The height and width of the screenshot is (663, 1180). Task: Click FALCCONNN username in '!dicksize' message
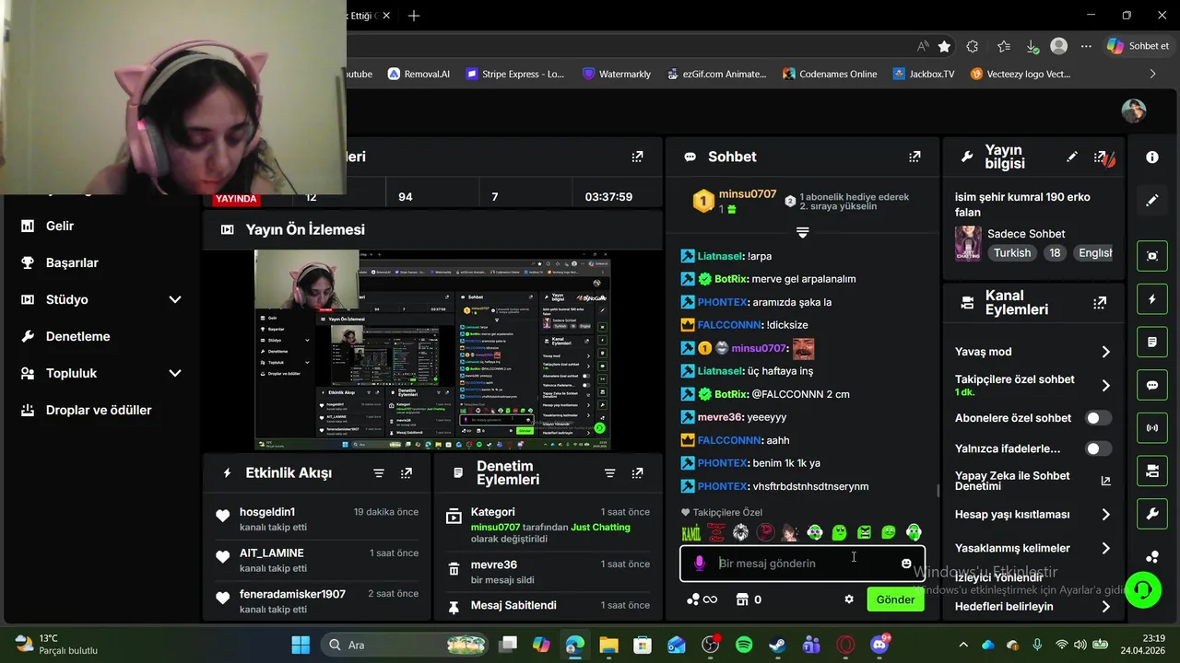tap(729, 325)
